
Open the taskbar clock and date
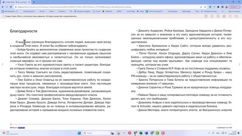[x=232, y=133]
